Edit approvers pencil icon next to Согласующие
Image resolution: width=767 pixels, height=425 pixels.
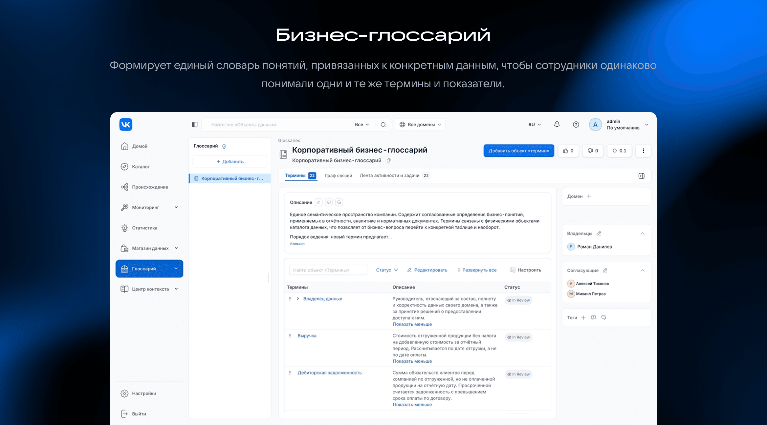(605, 271)
